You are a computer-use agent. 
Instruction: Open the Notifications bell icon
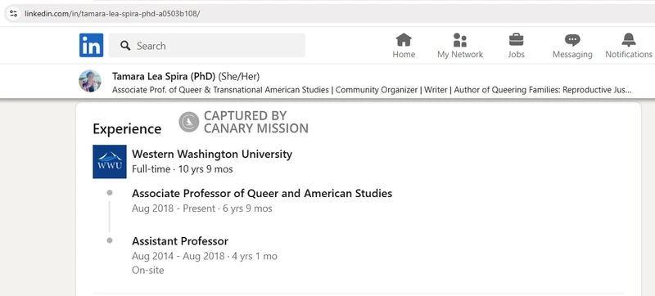(629, 40)
